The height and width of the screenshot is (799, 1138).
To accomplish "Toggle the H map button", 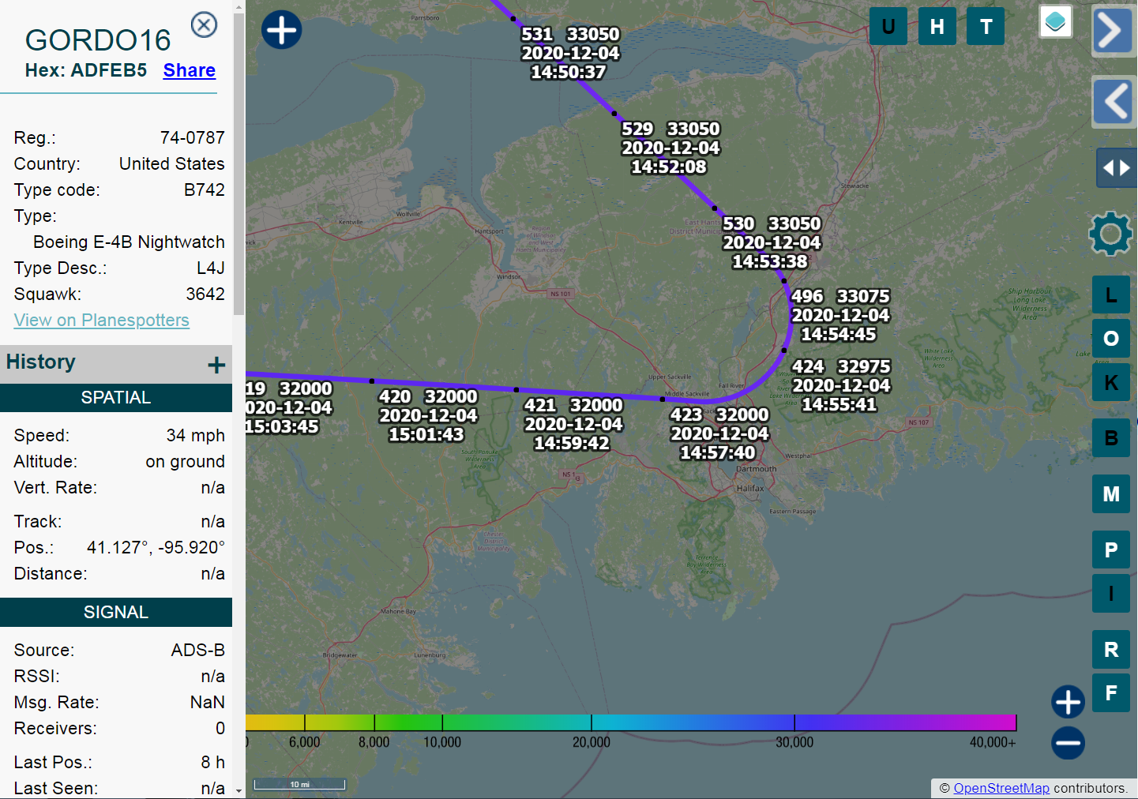I will (937, 26).
